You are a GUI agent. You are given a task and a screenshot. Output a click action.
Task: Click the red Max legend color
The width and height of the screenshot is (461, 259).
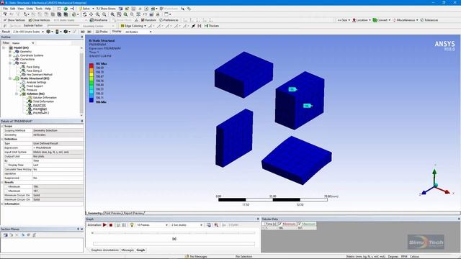(91, 65)
